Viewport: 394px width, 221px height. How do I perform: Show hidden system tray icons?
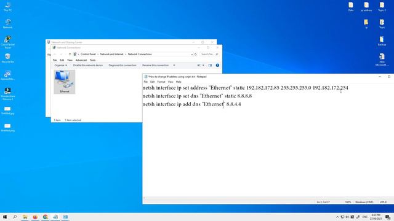[337, 217]
